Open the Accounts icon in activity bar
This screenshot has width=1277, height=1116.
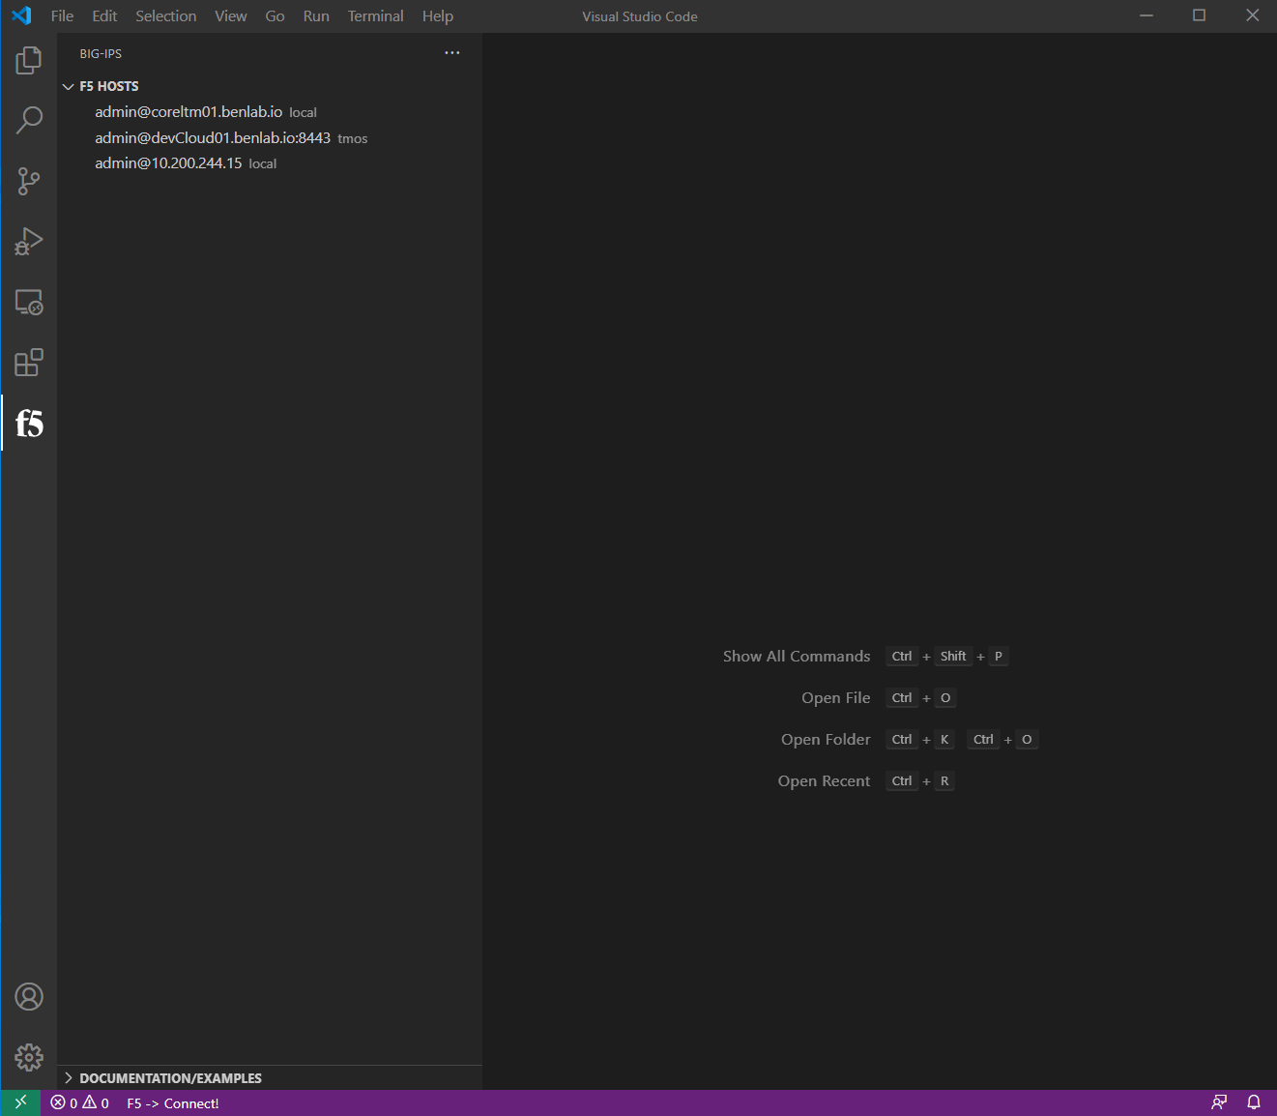[29, 996]
